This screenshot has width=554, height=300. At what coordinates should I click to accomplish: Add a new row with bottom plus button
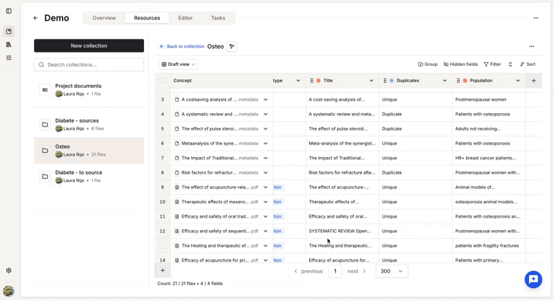point(163,270)
